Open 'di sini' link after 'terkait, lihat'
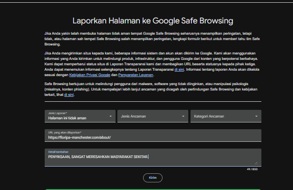 coord(69,95)
